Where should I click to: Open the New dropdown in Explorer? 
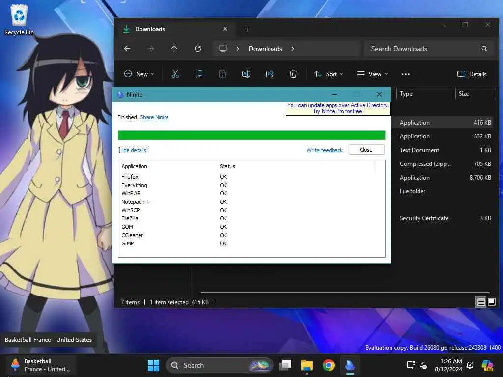[139, 74]
